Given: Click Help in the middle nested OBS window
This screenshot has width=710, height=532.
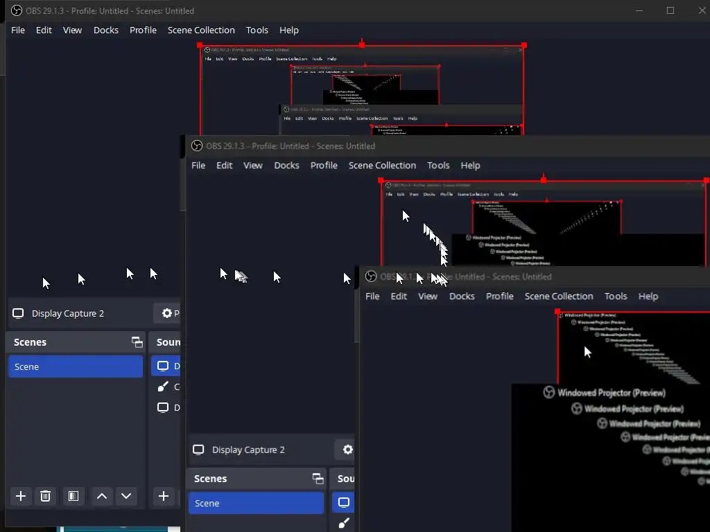Looking at the screenshot, I should pos(471,165).
